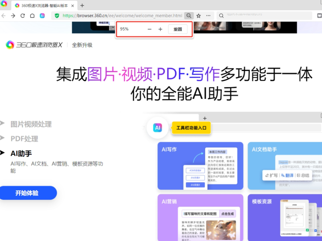322x241 pixels.
Task: Click the plus icon in the illustrated tab bar
Action: pos(205,118)
